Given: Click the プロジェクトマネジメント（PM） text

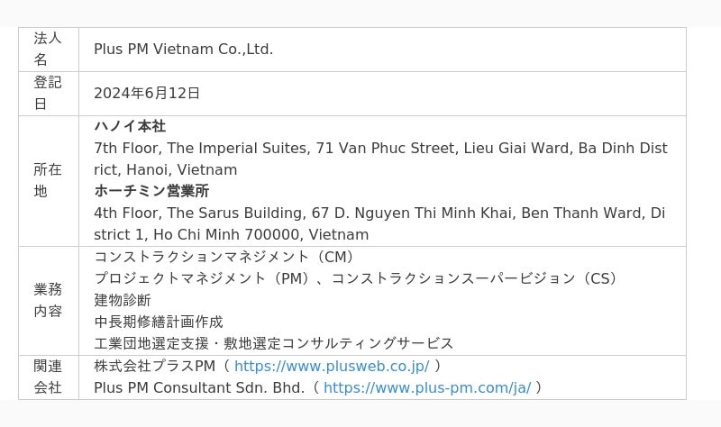Looking at the screenshot, I should click(x=202, y=278).
